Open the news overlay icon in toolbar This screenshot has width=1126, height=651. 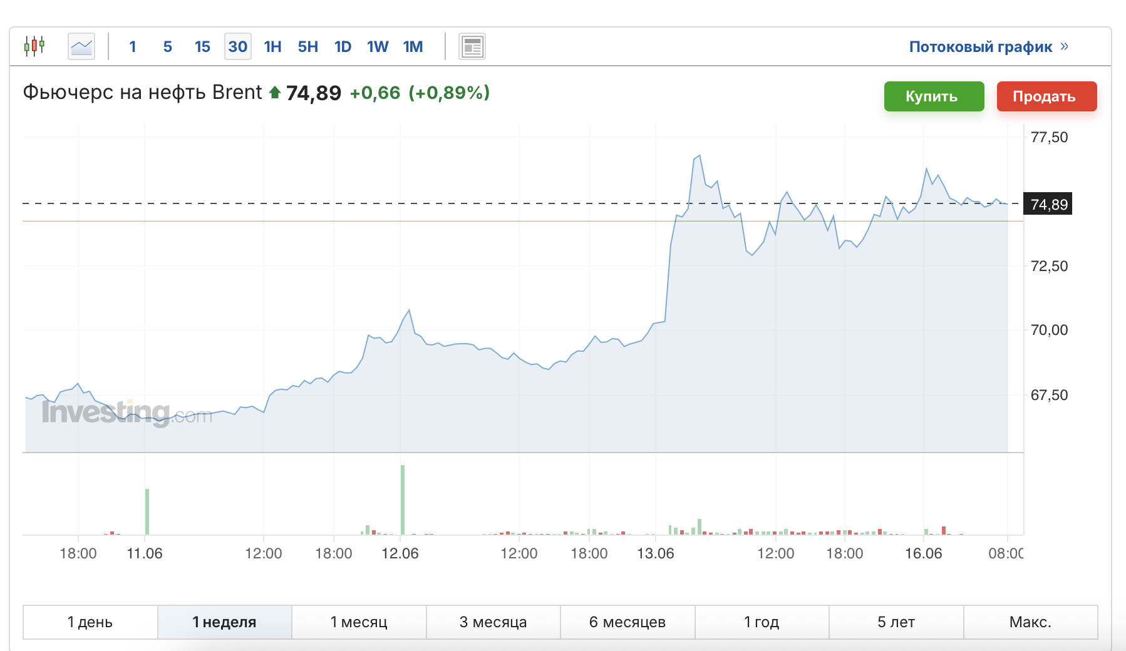click(472, 46)
